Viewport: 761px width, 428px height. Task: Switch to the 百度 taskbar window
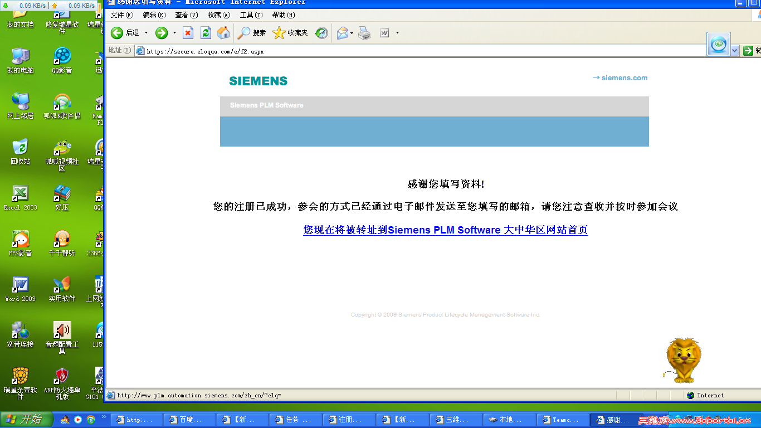(189, 420)
